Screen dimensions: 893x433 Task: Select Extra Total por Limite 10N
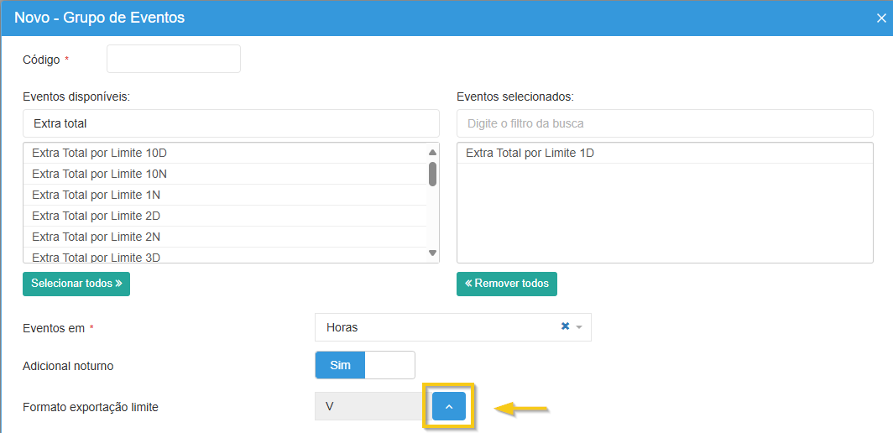(x=99, y=174)
